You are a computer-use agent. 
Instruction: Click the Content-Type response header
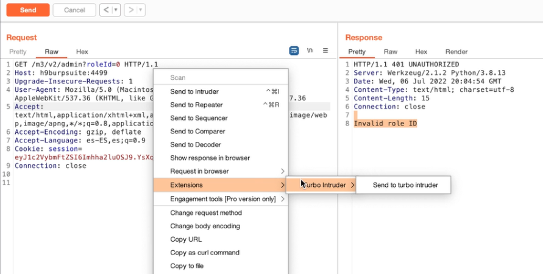pyautogui.click(x=433, y=90)
